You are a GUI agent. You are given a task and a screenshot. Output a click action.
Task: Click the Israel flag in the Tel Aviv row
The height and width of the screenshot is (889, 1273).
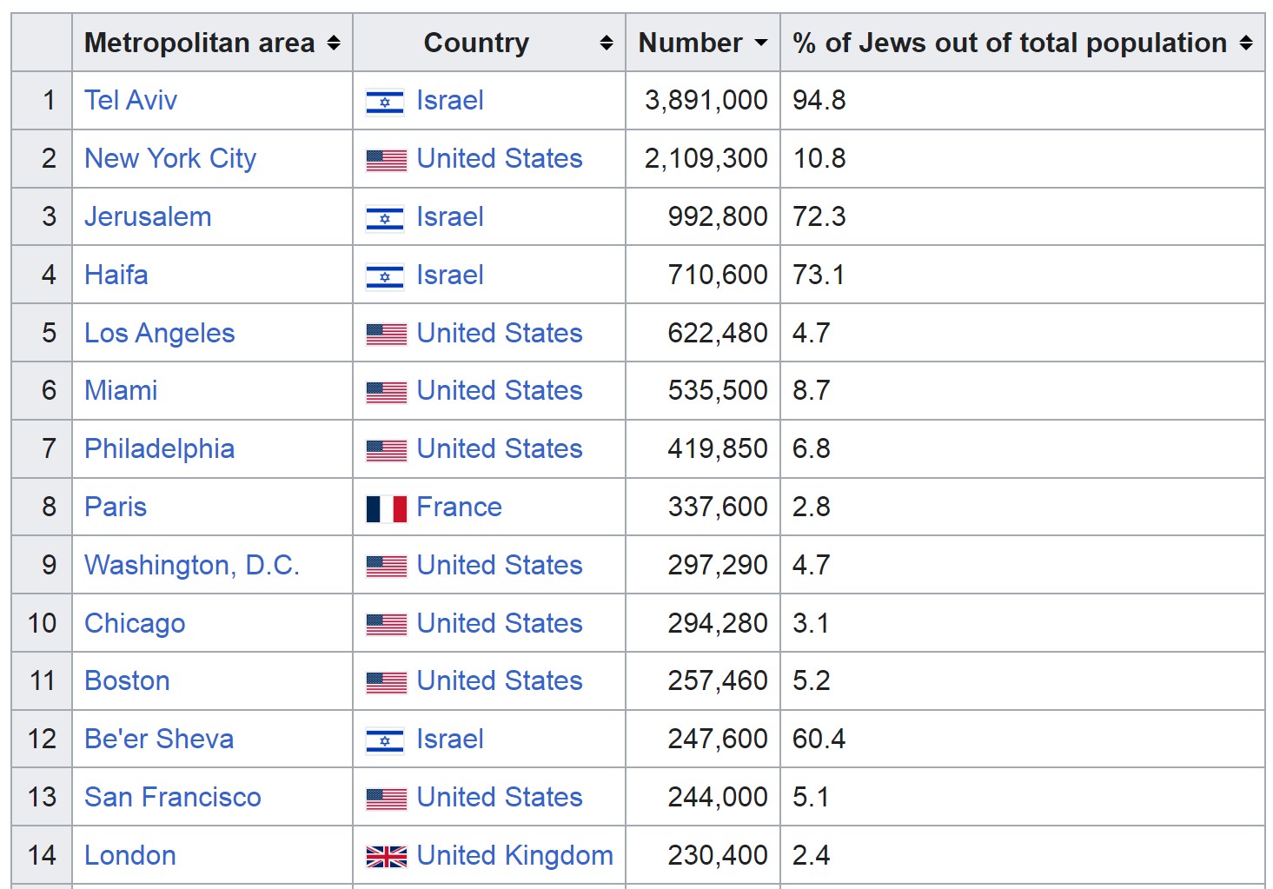[385, 103]
